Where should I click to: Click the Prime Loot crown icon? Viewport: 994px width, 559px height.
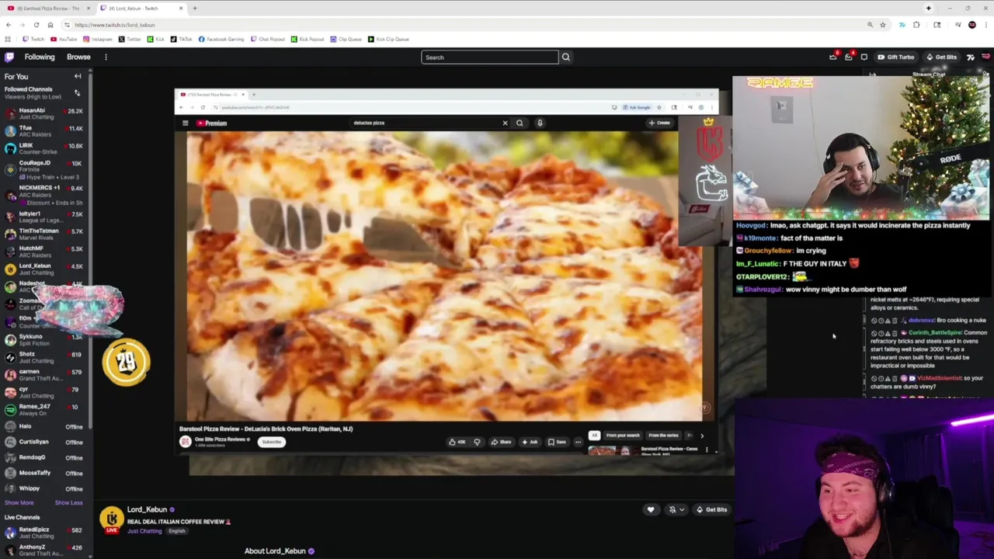tap(833, 57)
